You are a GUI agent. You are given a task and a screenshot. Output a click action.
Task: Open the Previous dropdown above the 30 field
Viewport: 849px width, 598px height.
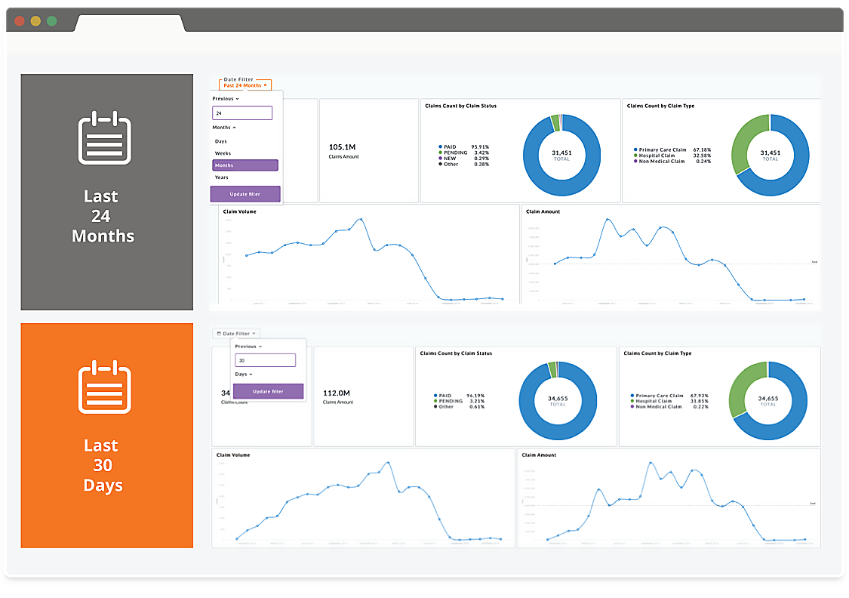(x=249, y=346)
